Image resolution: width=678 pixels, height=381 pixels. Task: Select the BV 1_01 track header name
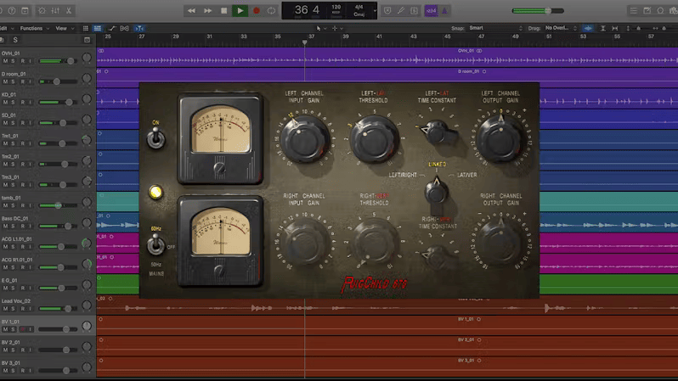(x=10, y=322)
